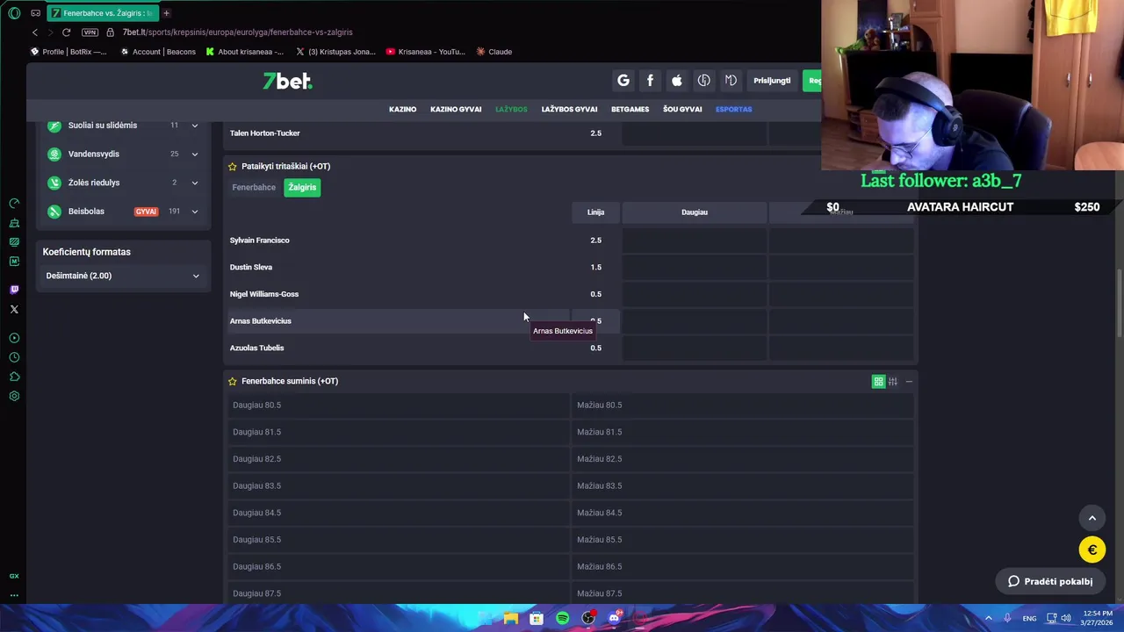Switch to the Fenerbahce team tab
Screen dimensions: 1124x632
click(x=254, y=187)
